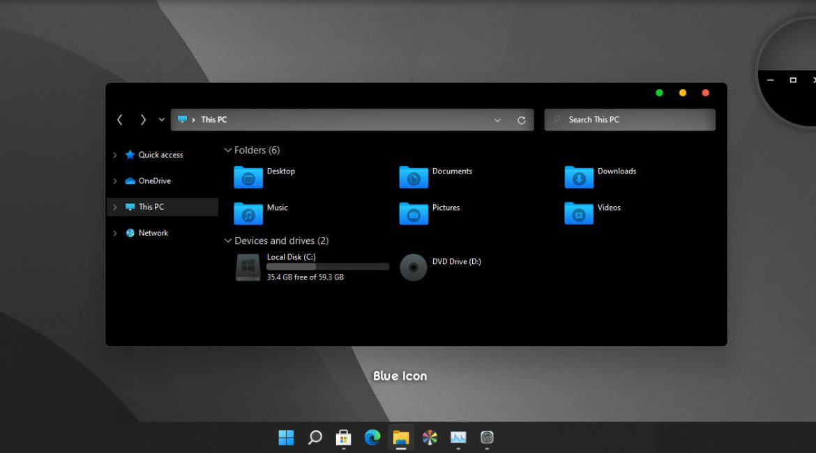
Task: Collapse the Devices and drives (2) group
Action: click(x=228, y=241)
